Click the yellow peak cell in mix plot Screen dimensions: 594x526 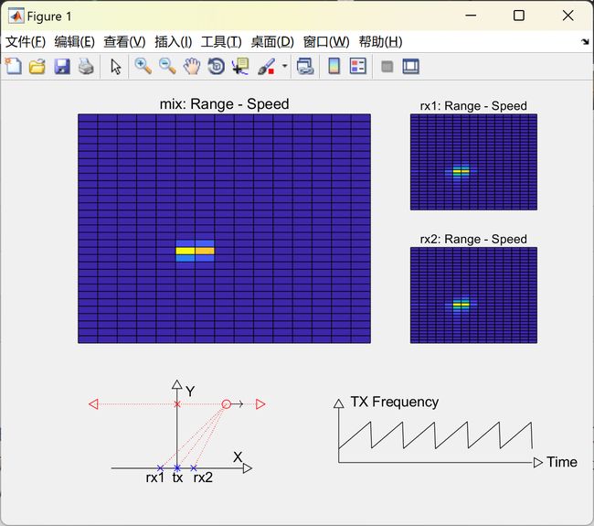tap(186, 251)
